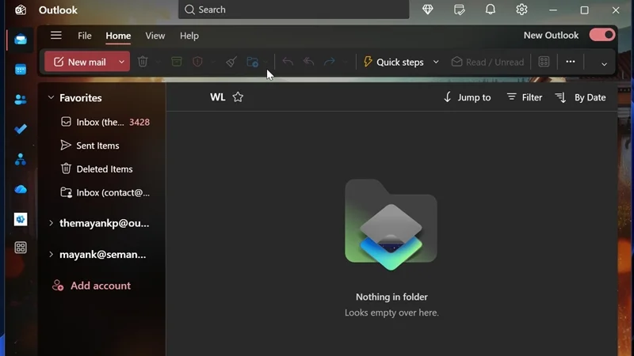
Task: Open the Org Explorer sidebar icon
Action: click(21, 160)
